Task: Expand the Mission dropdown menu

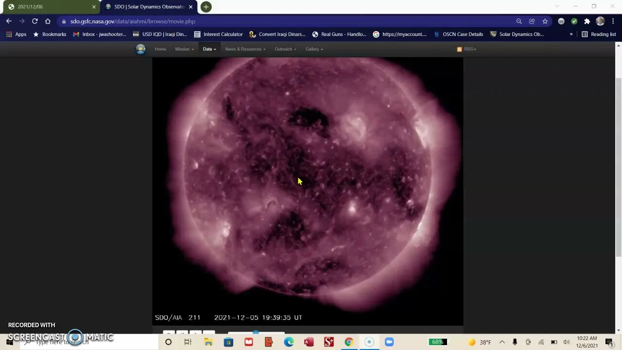Action: 184,49
